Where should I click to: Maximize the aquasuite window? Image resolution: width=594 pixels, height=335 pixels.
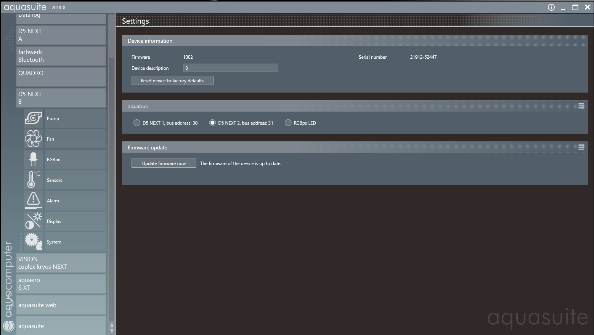coord(575,7)
